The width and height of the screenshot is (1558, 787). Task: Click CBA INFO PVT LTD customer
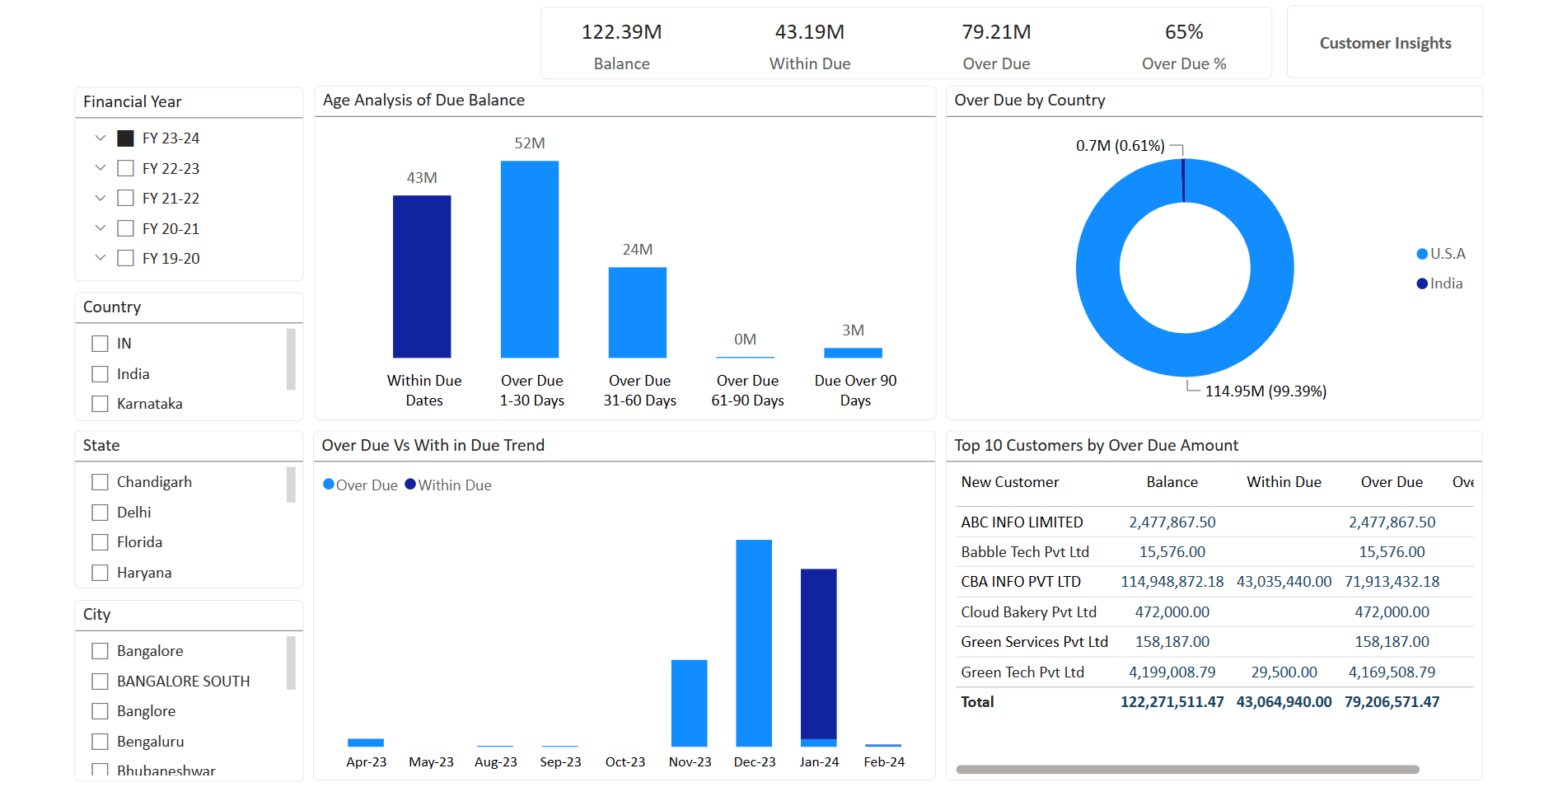[x=1021, y=582]
